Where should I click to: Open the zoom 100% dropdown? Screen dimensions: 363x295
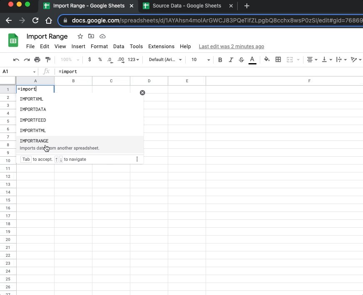click(70, 59)
